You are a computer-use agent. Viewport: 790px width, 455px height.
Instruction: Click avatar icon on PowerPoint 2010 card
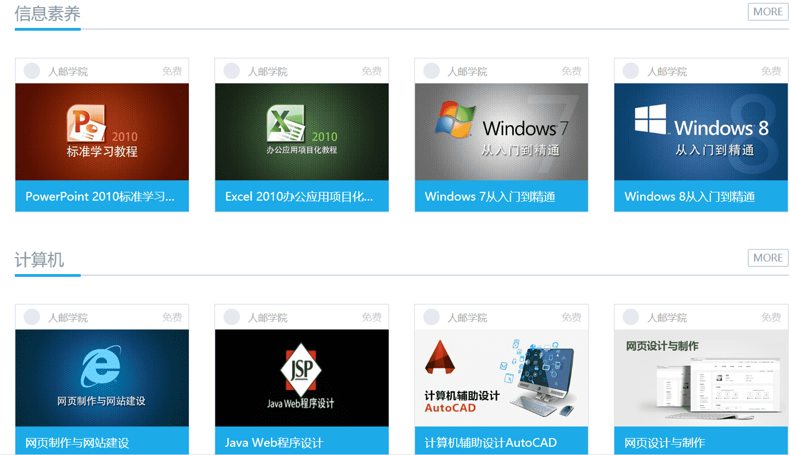32,71
